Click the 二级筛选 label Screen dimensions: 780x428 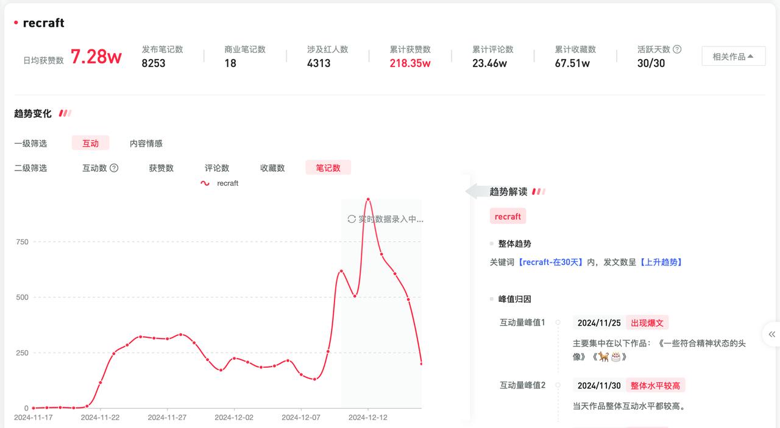click(x=30, y=168)
